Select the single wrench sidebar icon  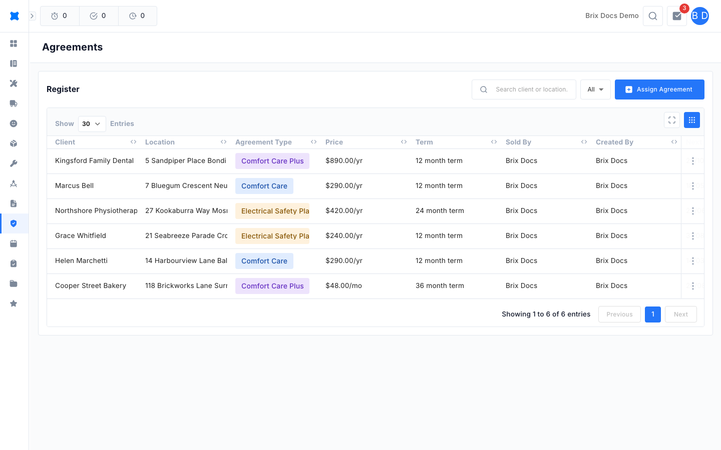point(14,163)
